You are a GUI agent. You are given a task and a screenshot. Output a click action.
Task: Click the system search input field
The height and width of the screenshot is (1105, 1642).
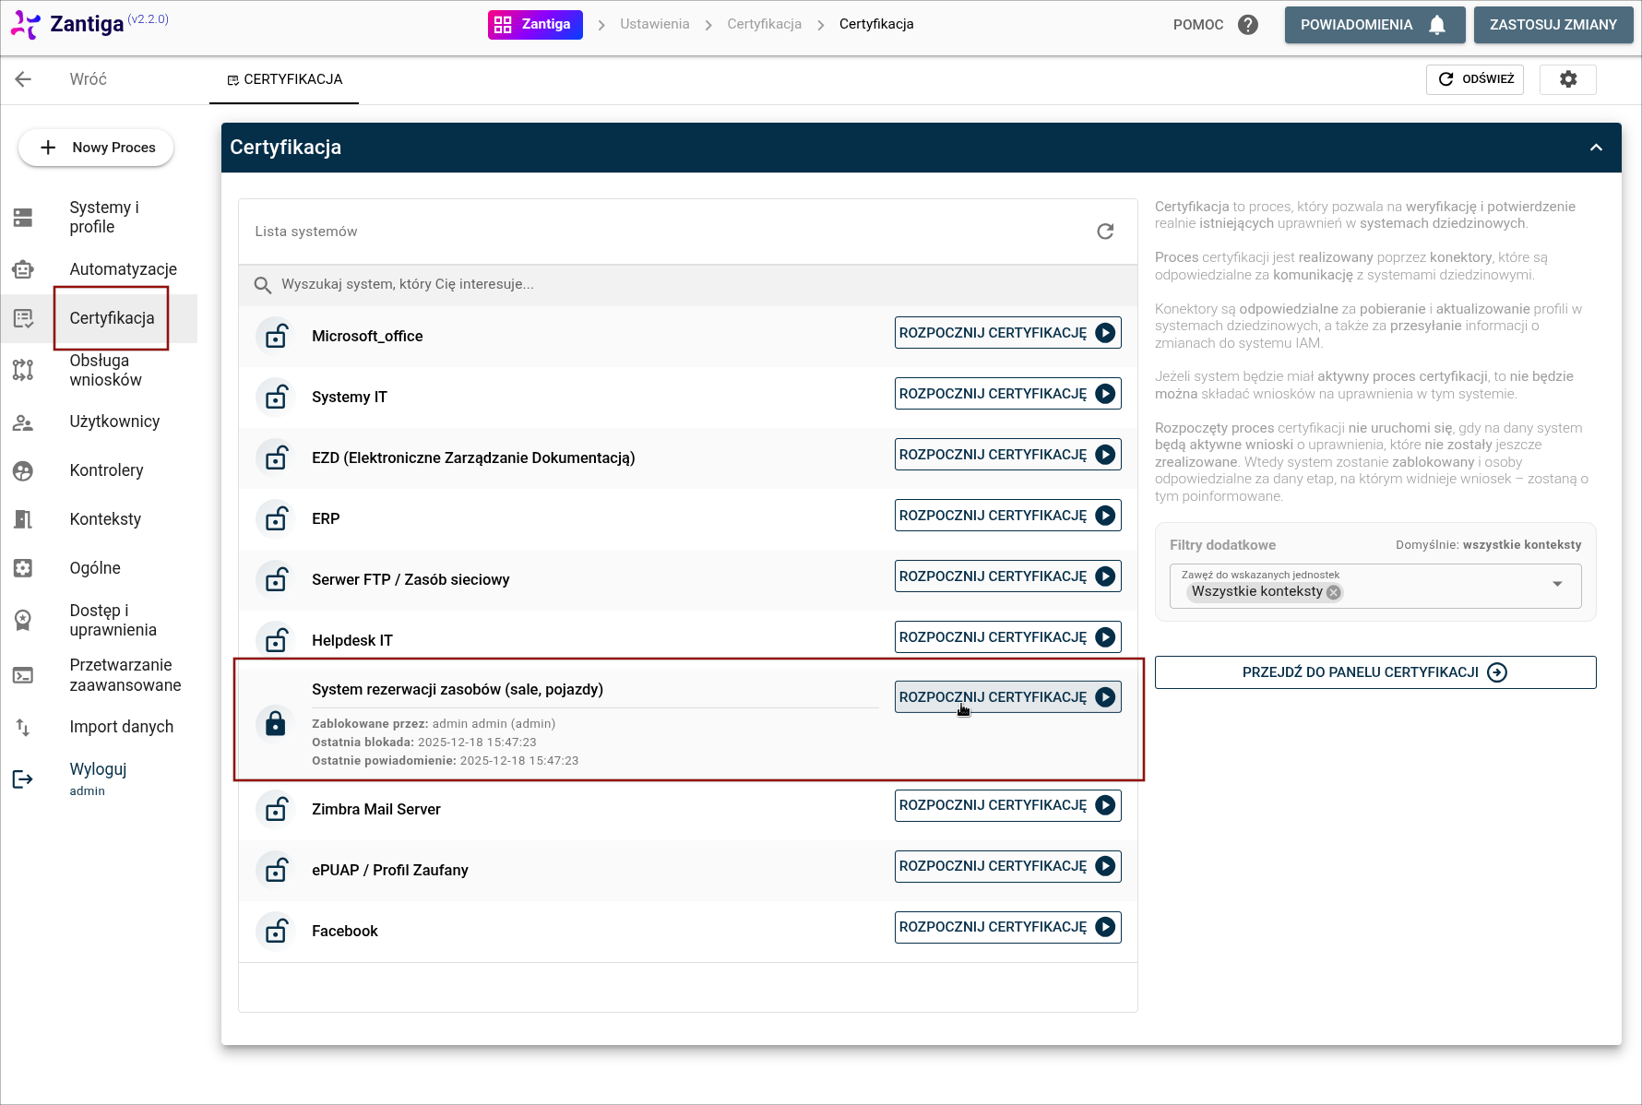click(x=683, y=285)
